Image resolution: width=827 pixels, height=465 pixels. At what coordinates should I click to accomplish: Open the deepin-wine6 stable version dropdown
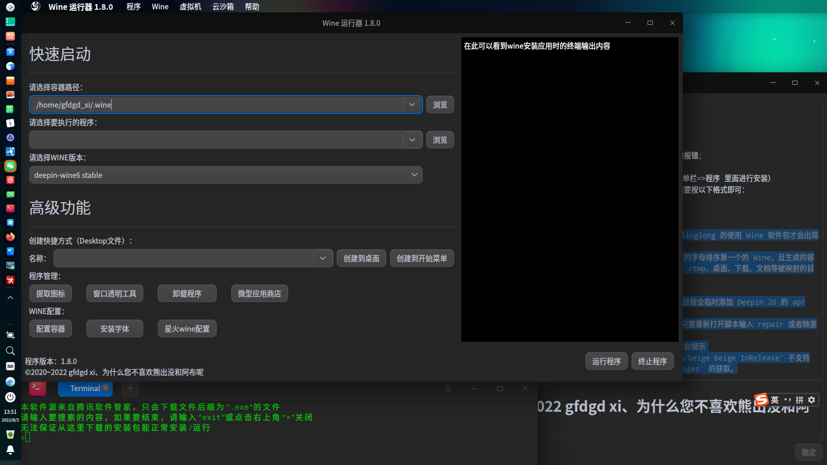[x=226, y=175]
